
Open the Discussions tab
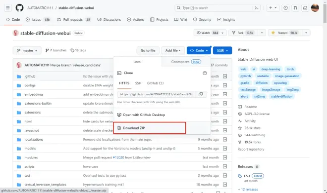tap(109, 20)
